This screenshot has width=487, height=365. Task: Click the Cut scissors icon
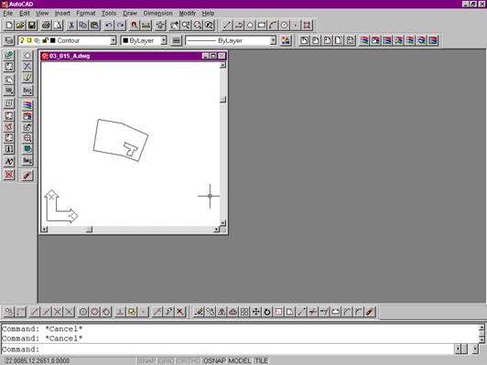pos(71,25)
